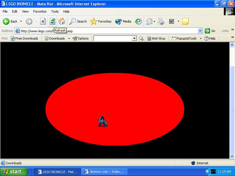Expand hidden system tray icons arrow

(207, 172)
